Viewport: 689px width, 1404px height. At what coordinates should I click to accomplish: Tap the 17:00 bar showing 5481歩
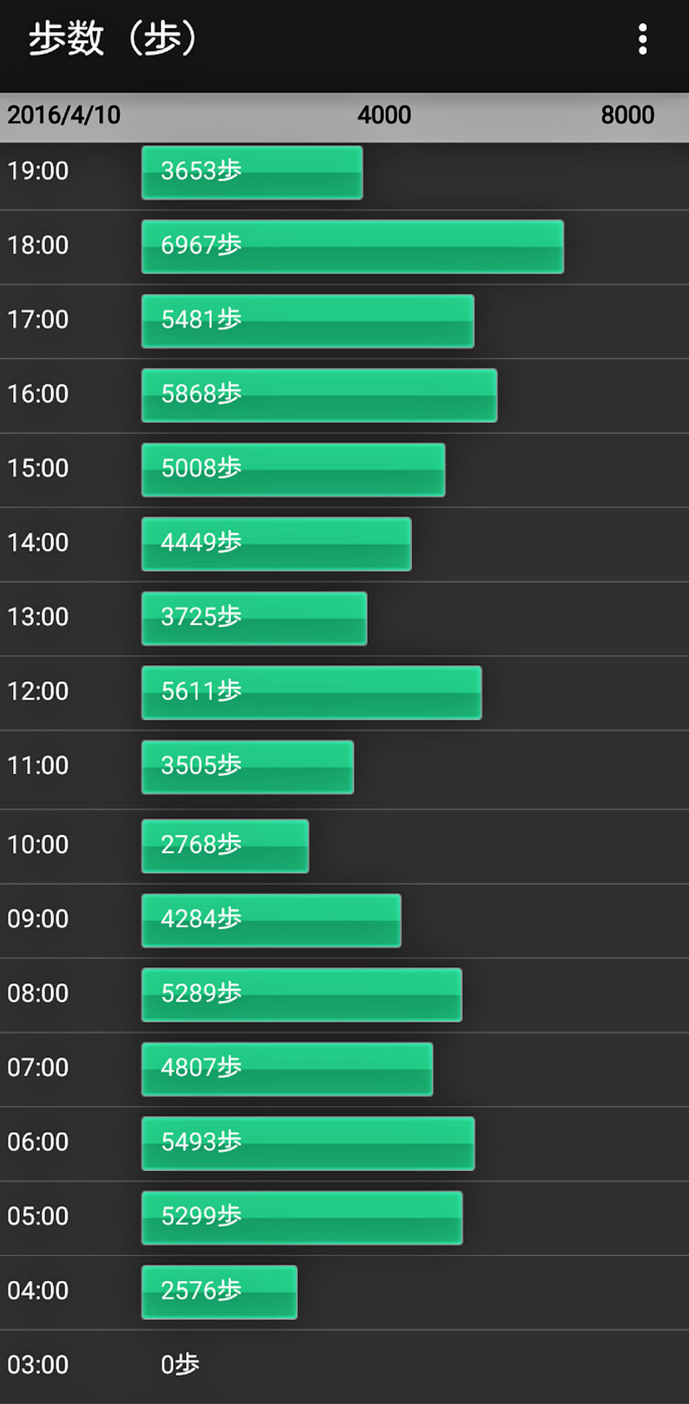pyautogui.click(x=308, y=321)
